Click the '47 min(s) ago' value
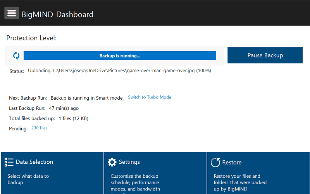 pos(64,108)
